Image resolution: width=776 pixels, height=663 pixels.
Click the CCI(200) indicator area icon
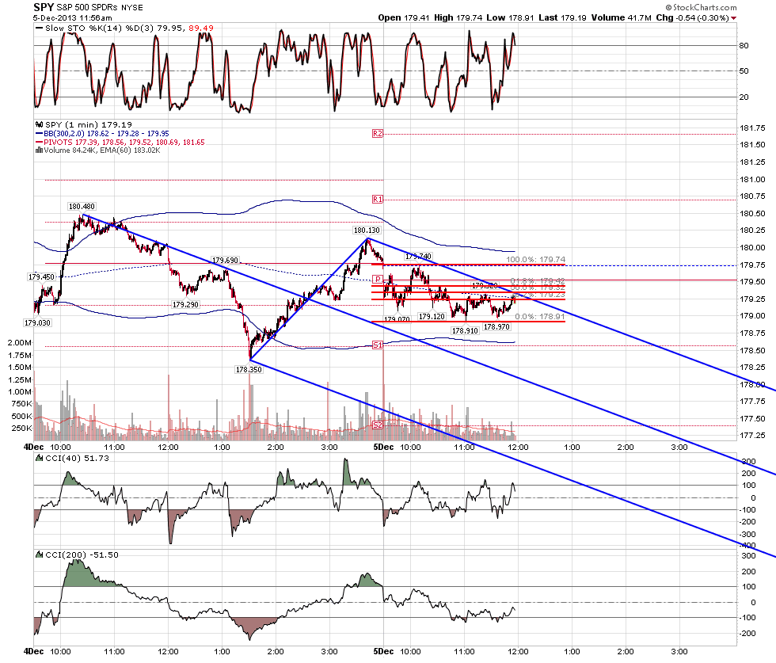[x=39, y=555]
